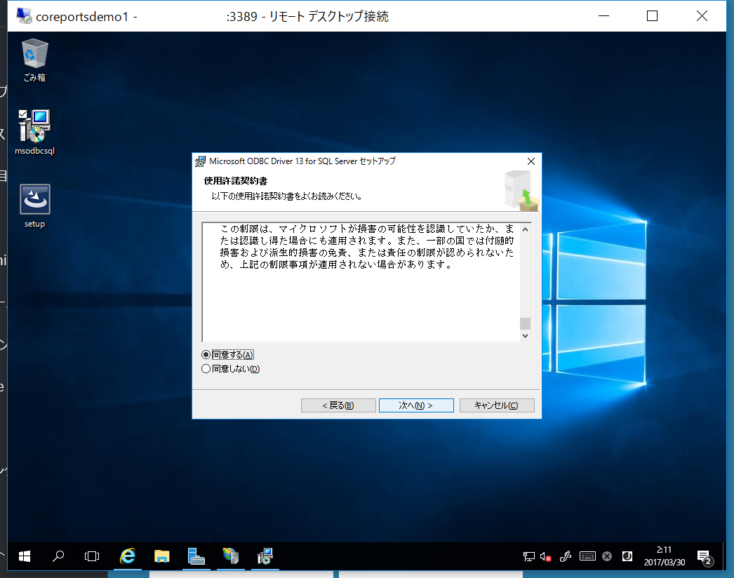Viewport: 734px width, 578px height.
Task: Click the ODBC setup dialog title icon
Action: point(201,161)
